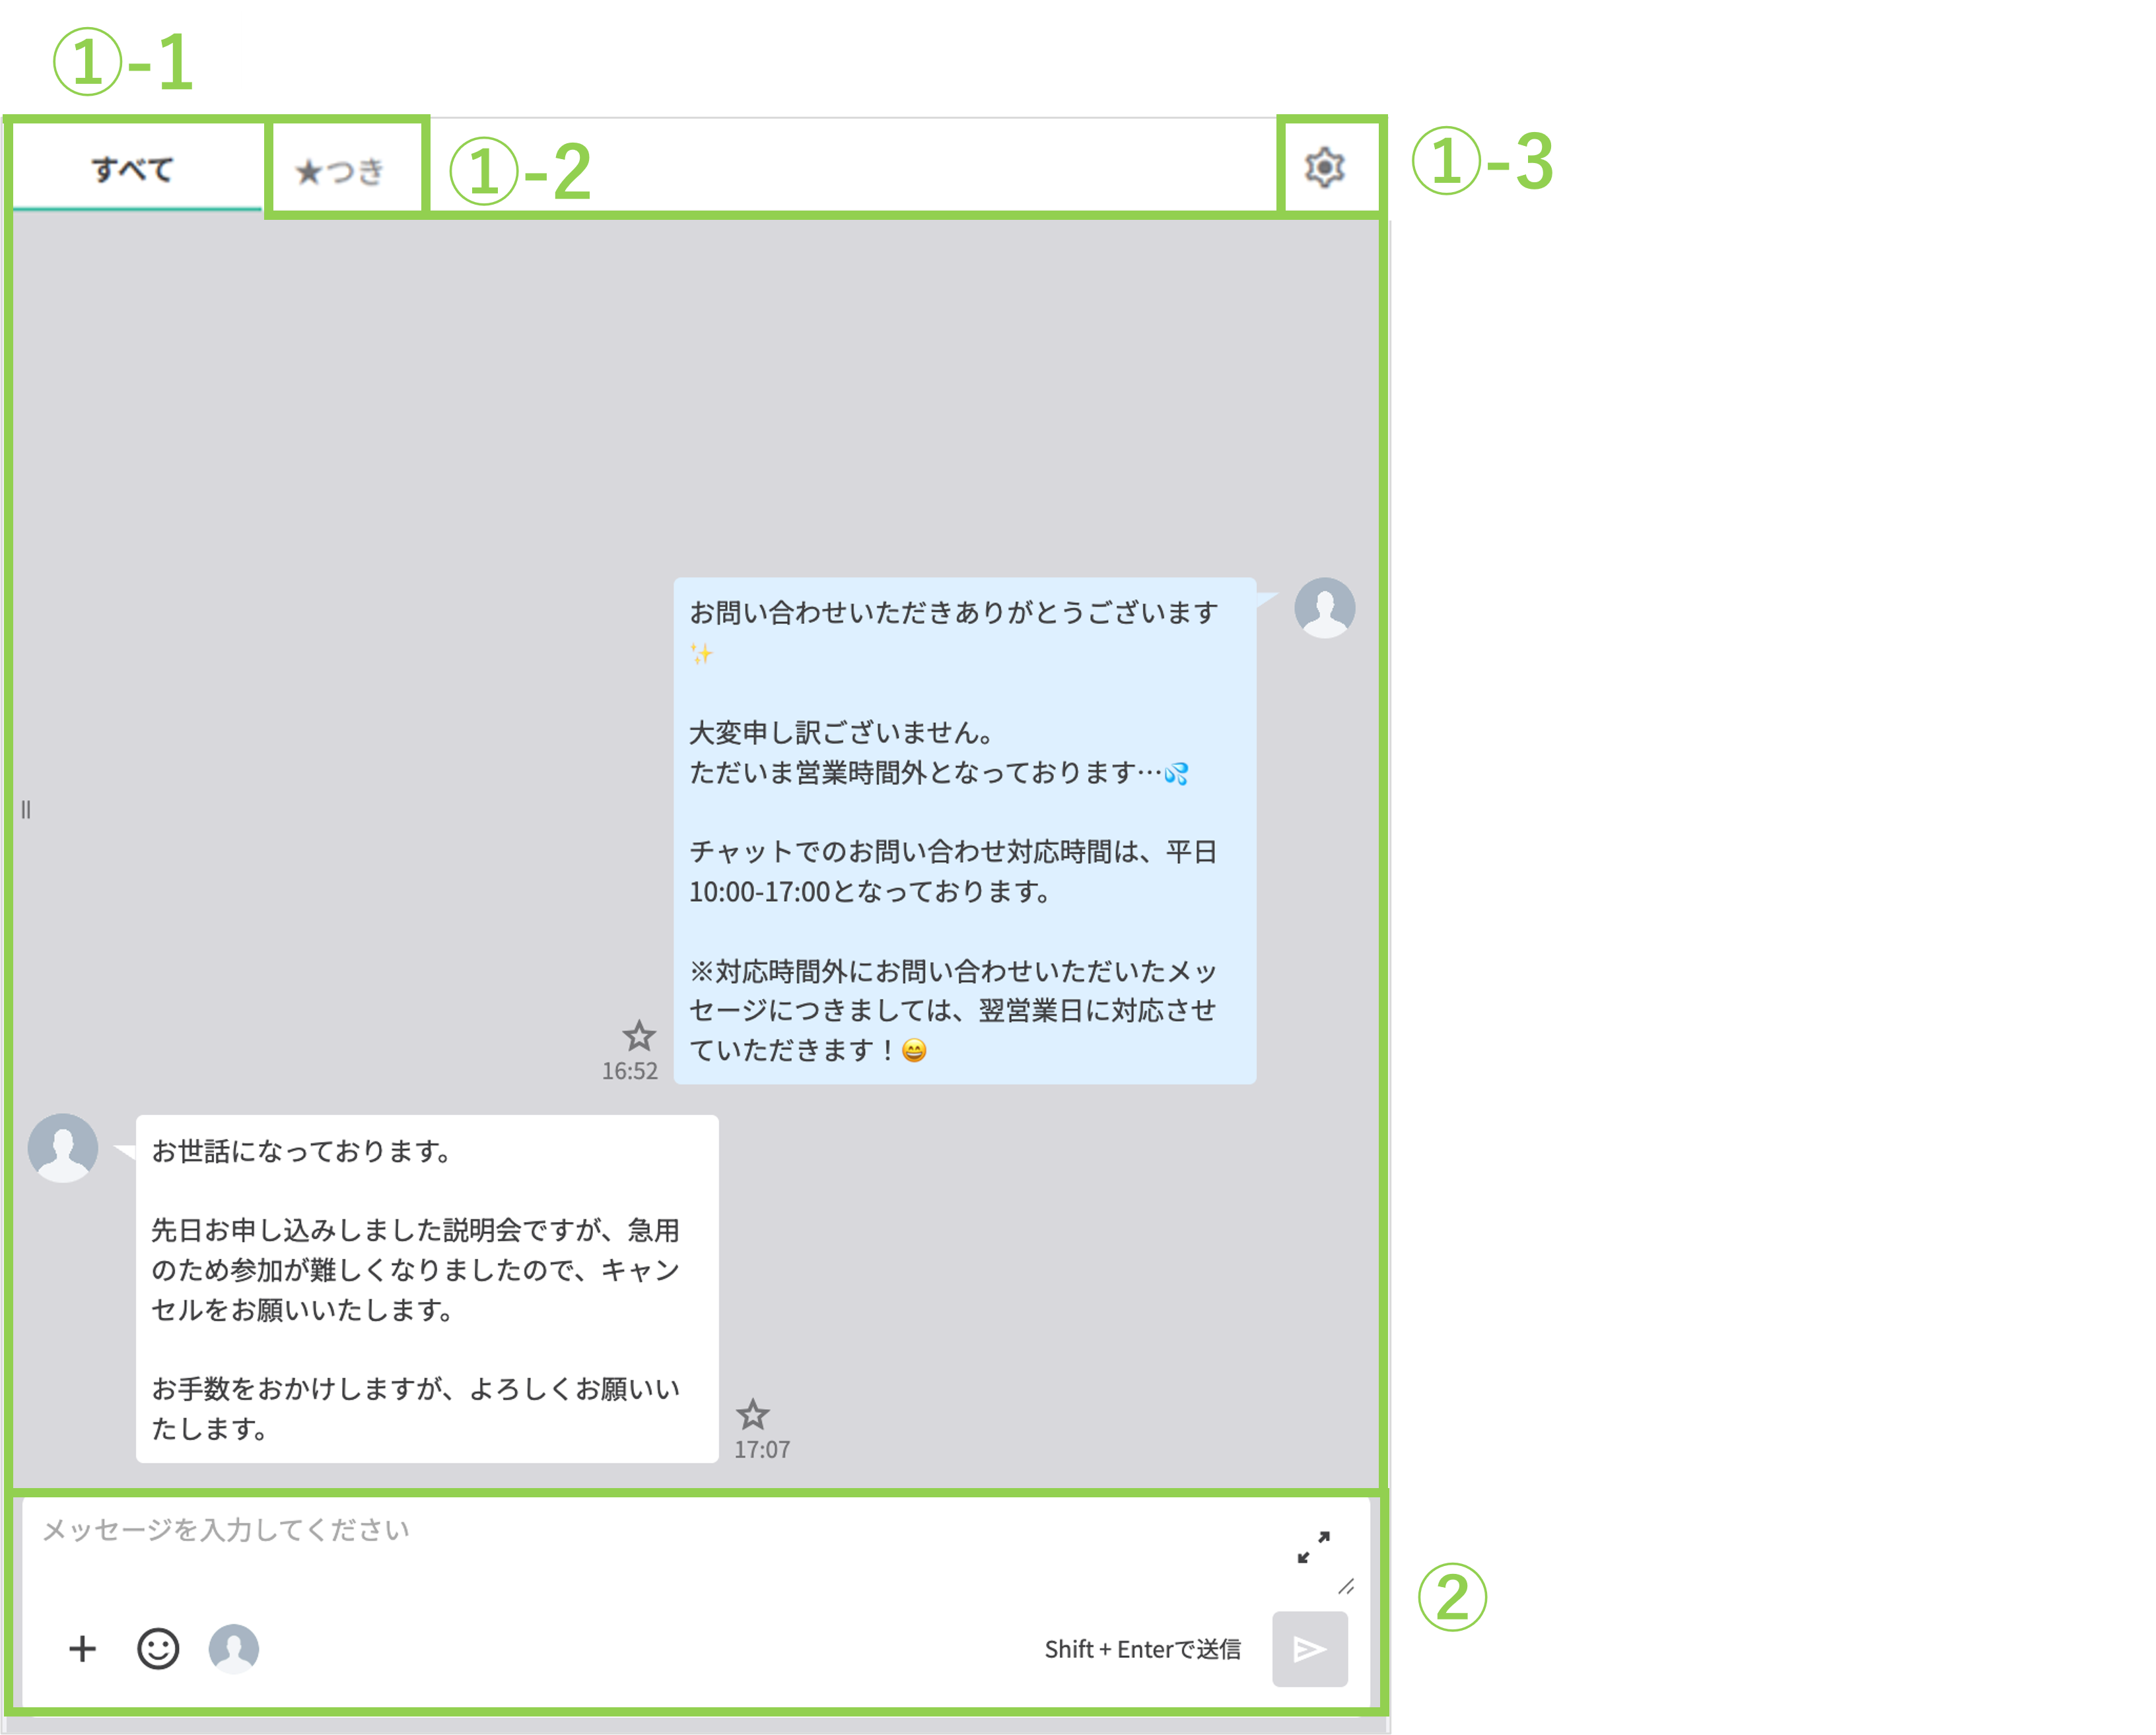Select the 16:52 timestamp
The height and width of the screenshot is (1735, 2156).
pyautogui.click(x=630, y=1071)
